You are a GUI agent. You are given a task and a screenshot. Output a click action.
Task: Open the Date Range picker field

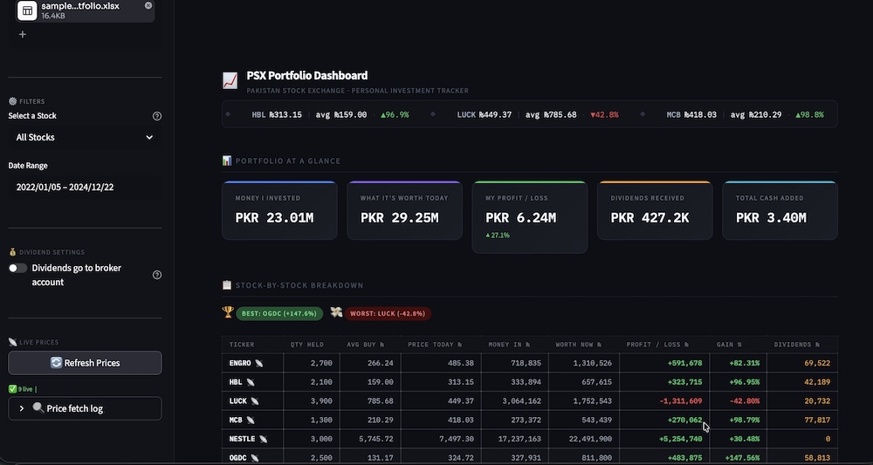85,187
